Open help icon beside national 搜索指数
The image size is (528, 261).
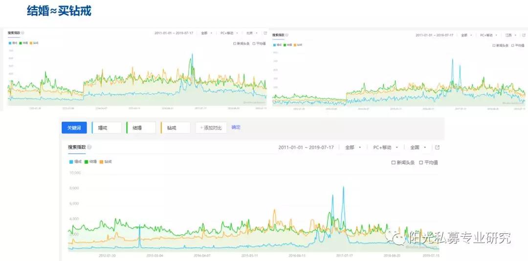click(89, 147)
